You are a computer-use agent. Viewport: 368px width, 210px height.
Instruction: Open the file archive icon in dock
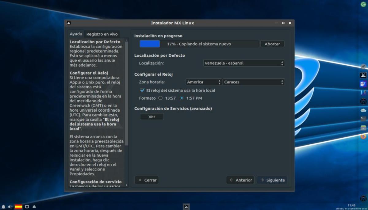(363, 128)
